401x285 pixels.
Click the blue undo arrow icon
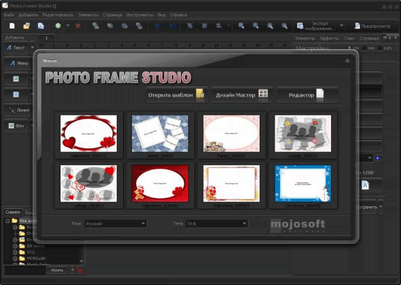tap(158, 26)
